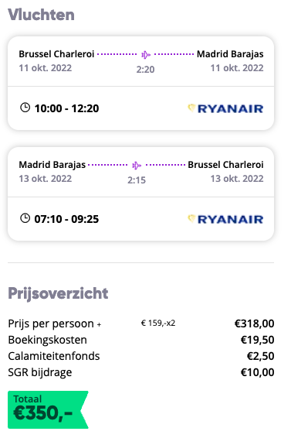Image resolution: width=291 pixels, height=445 pixels.
Task: Click the clock icon beside 10:00 - 12:20
Action: (x=25, y=108)
